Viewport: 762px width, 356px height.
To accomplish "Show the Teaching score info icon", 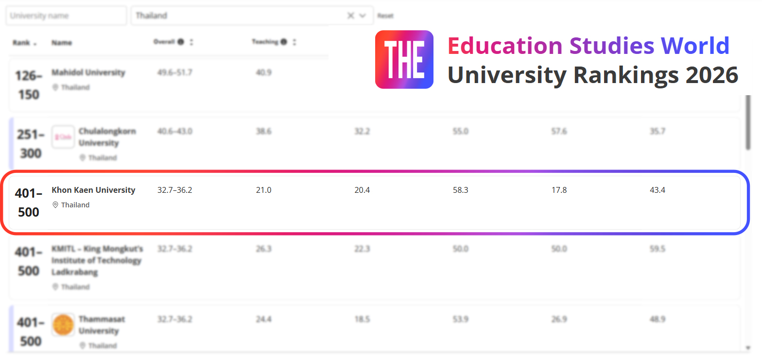I will [x=283, y=42].
